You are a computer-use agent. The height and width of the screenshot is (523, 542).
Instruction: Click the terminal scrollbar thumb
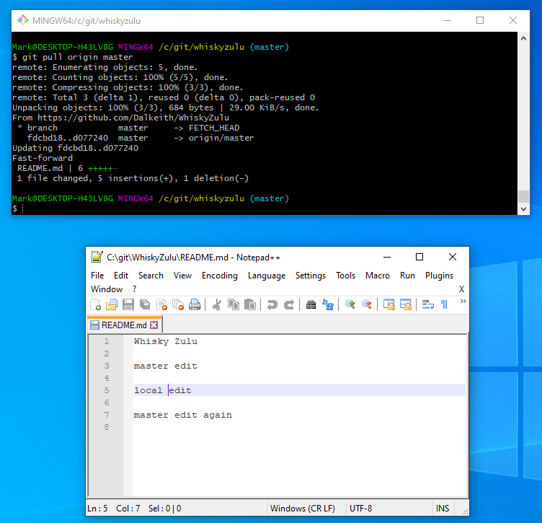tap(523, 196)
